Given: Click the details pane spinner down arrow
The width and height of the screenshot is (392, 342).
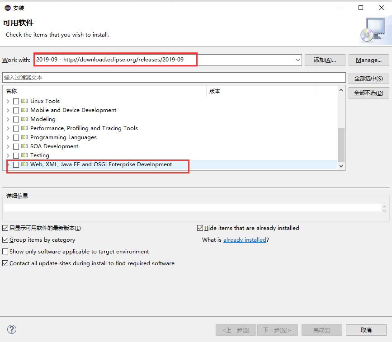Looking at the screenshot, I should (384, 210).
